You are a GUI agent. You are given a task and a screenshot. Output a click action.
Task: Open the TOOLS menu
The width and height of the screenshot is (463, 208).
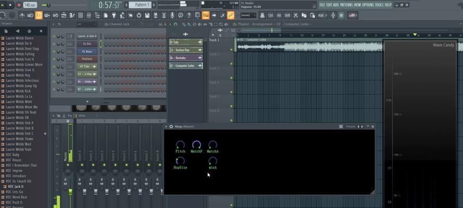[379, 5]
